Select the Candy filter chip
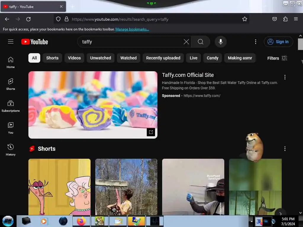 (212, 58)
